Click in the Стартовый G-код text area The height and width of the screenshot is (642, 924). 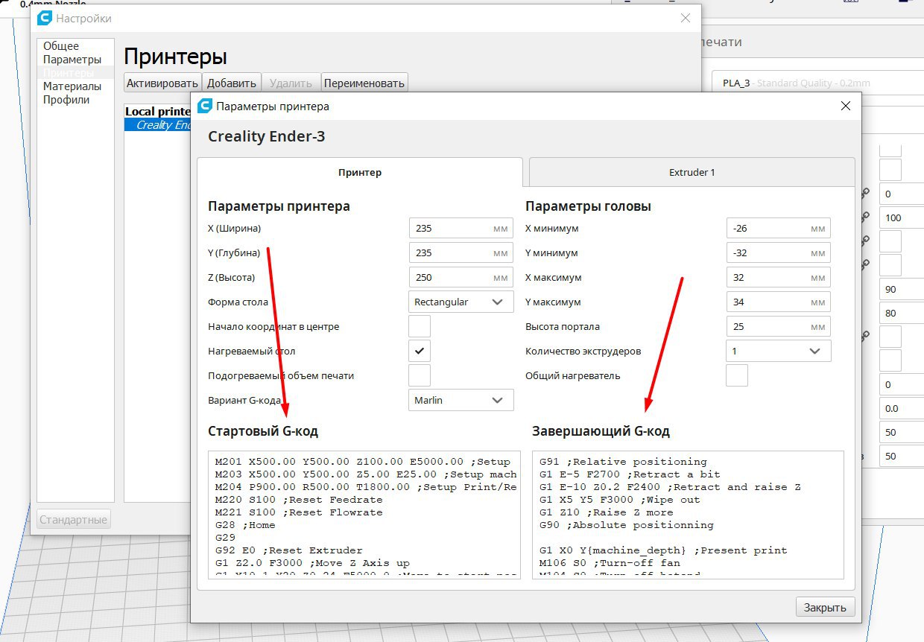click(364, 515)
